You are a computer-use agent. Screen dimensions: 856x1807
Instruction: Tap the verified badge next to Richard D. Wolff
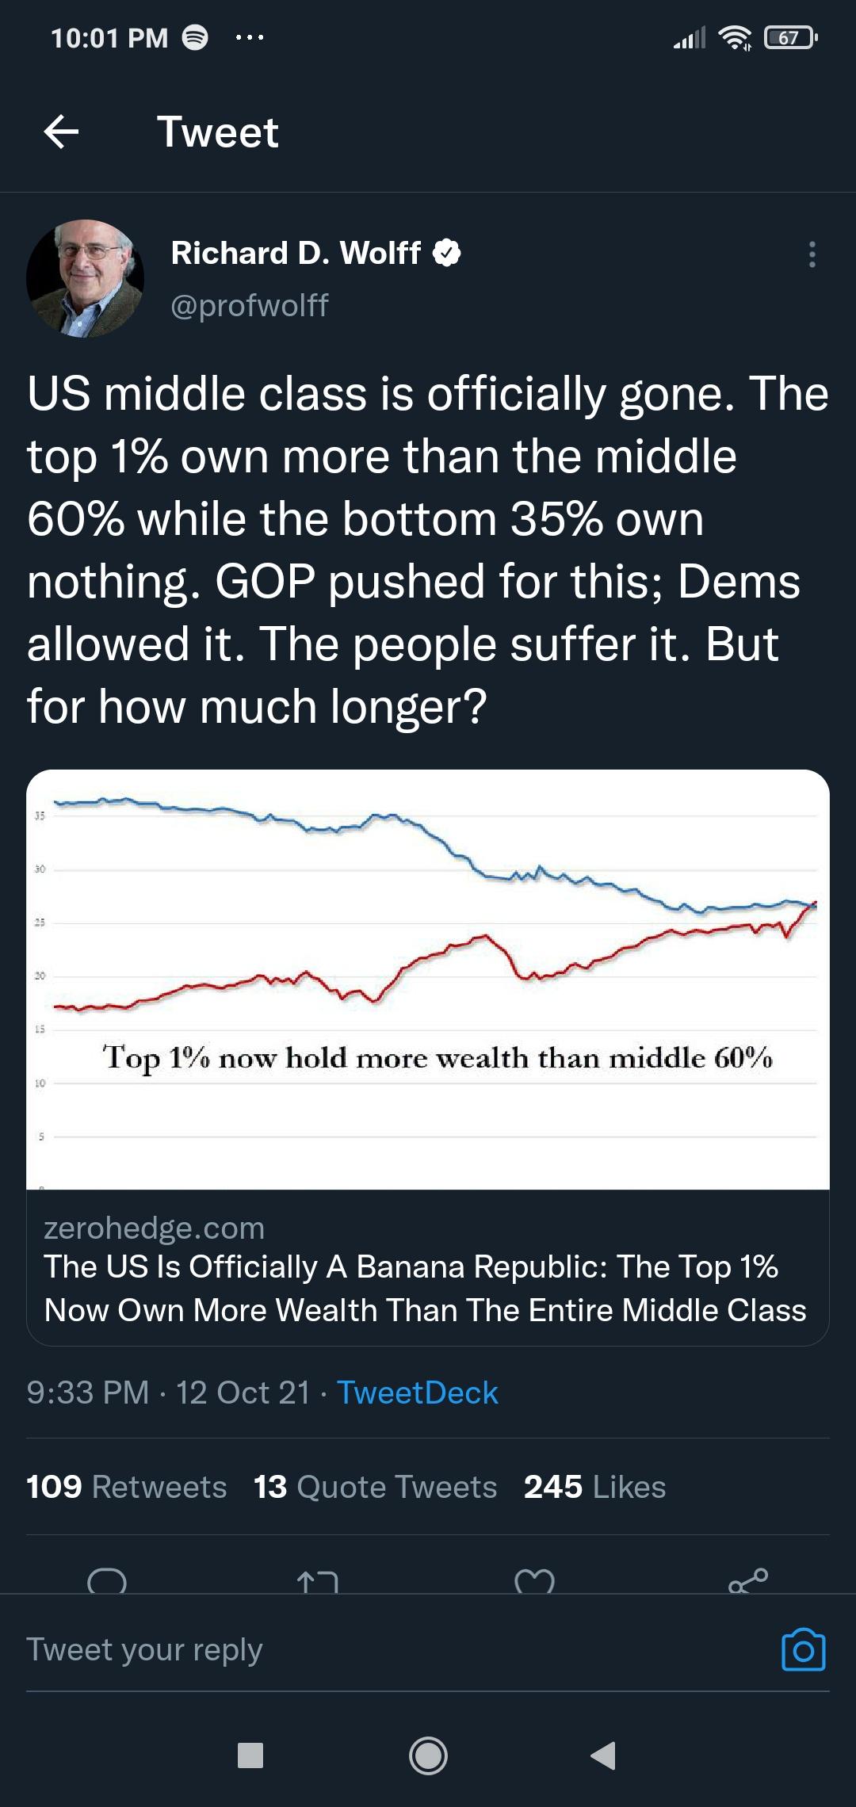[x=446, y=254]
